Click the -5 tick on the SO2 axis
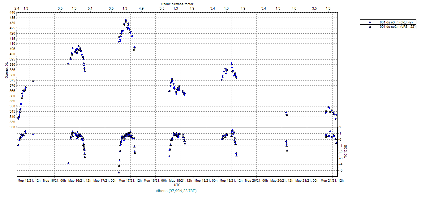Image resolution: width=421 pixels, height=199 pixels. click(x=340, y=170)
